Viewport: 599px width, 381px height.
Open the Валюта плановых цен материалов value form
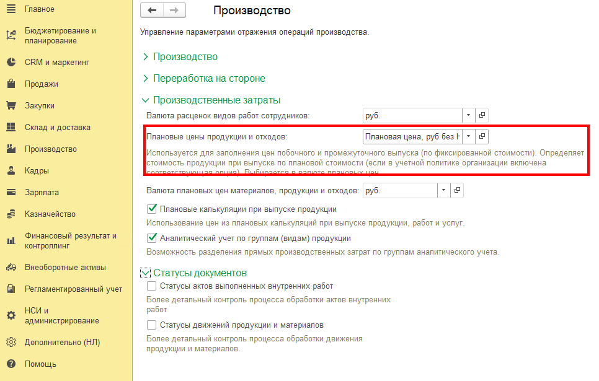click(x=457, y=191)
